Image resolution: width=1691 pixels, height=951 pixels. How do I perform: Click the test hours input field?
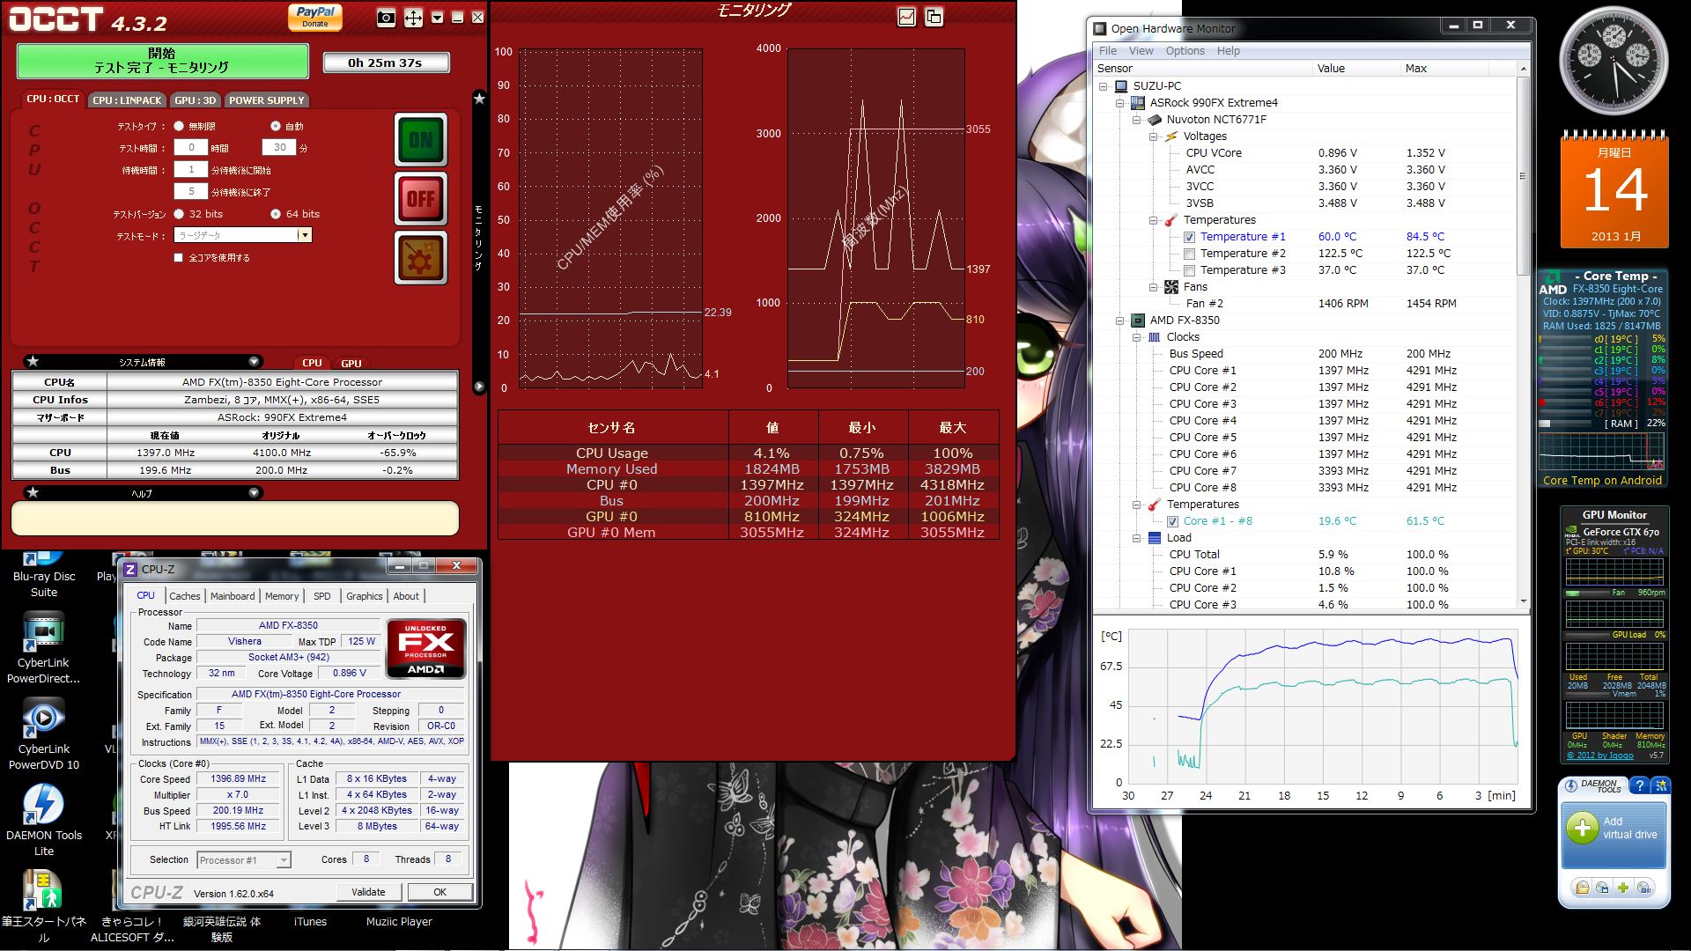[x=191, y=148]
